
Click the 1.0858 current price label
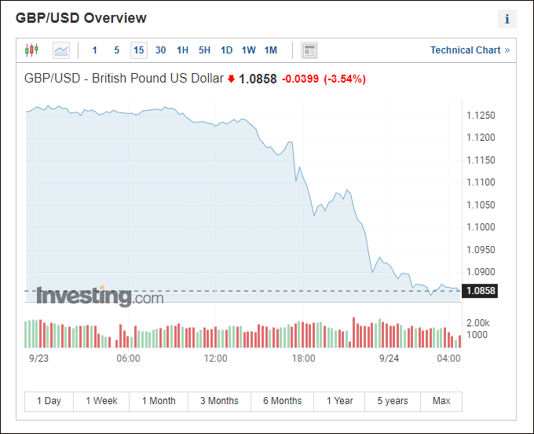click(x=481, y=291)
